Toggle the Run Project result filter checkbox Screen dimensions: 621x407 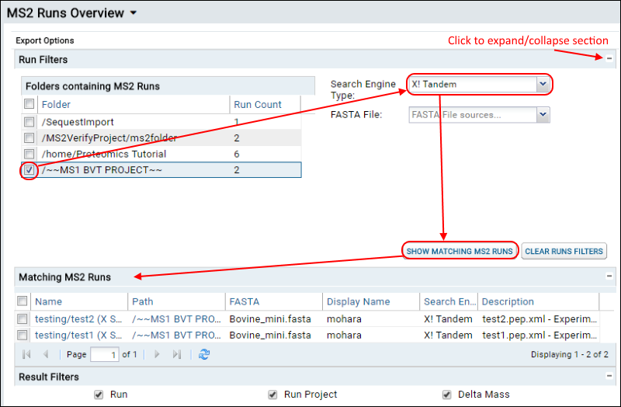272,395
